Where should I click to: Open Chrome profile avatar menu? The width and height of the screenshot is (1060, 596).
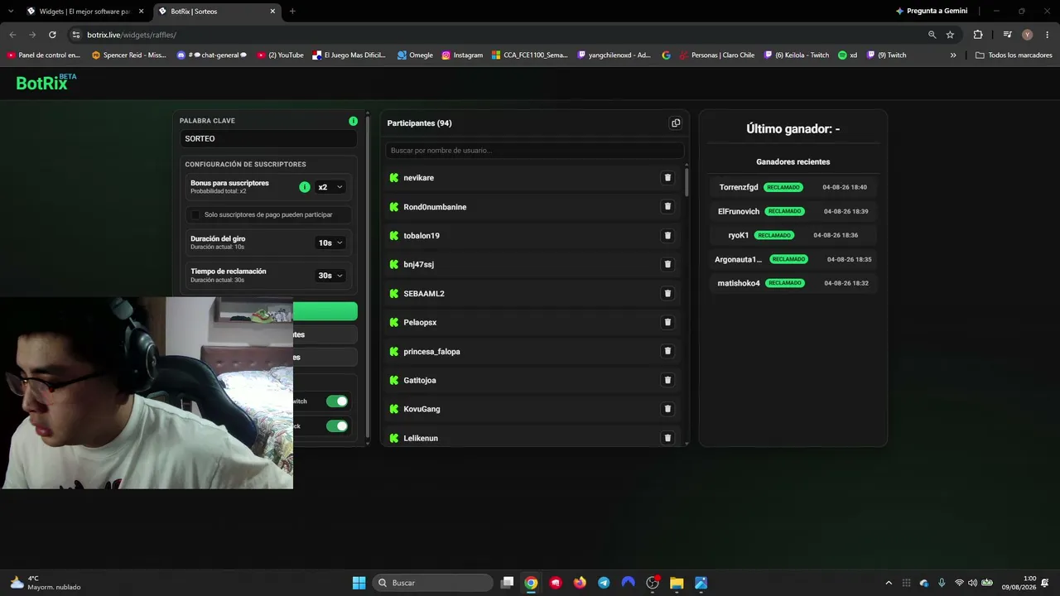coord(1027,35)
